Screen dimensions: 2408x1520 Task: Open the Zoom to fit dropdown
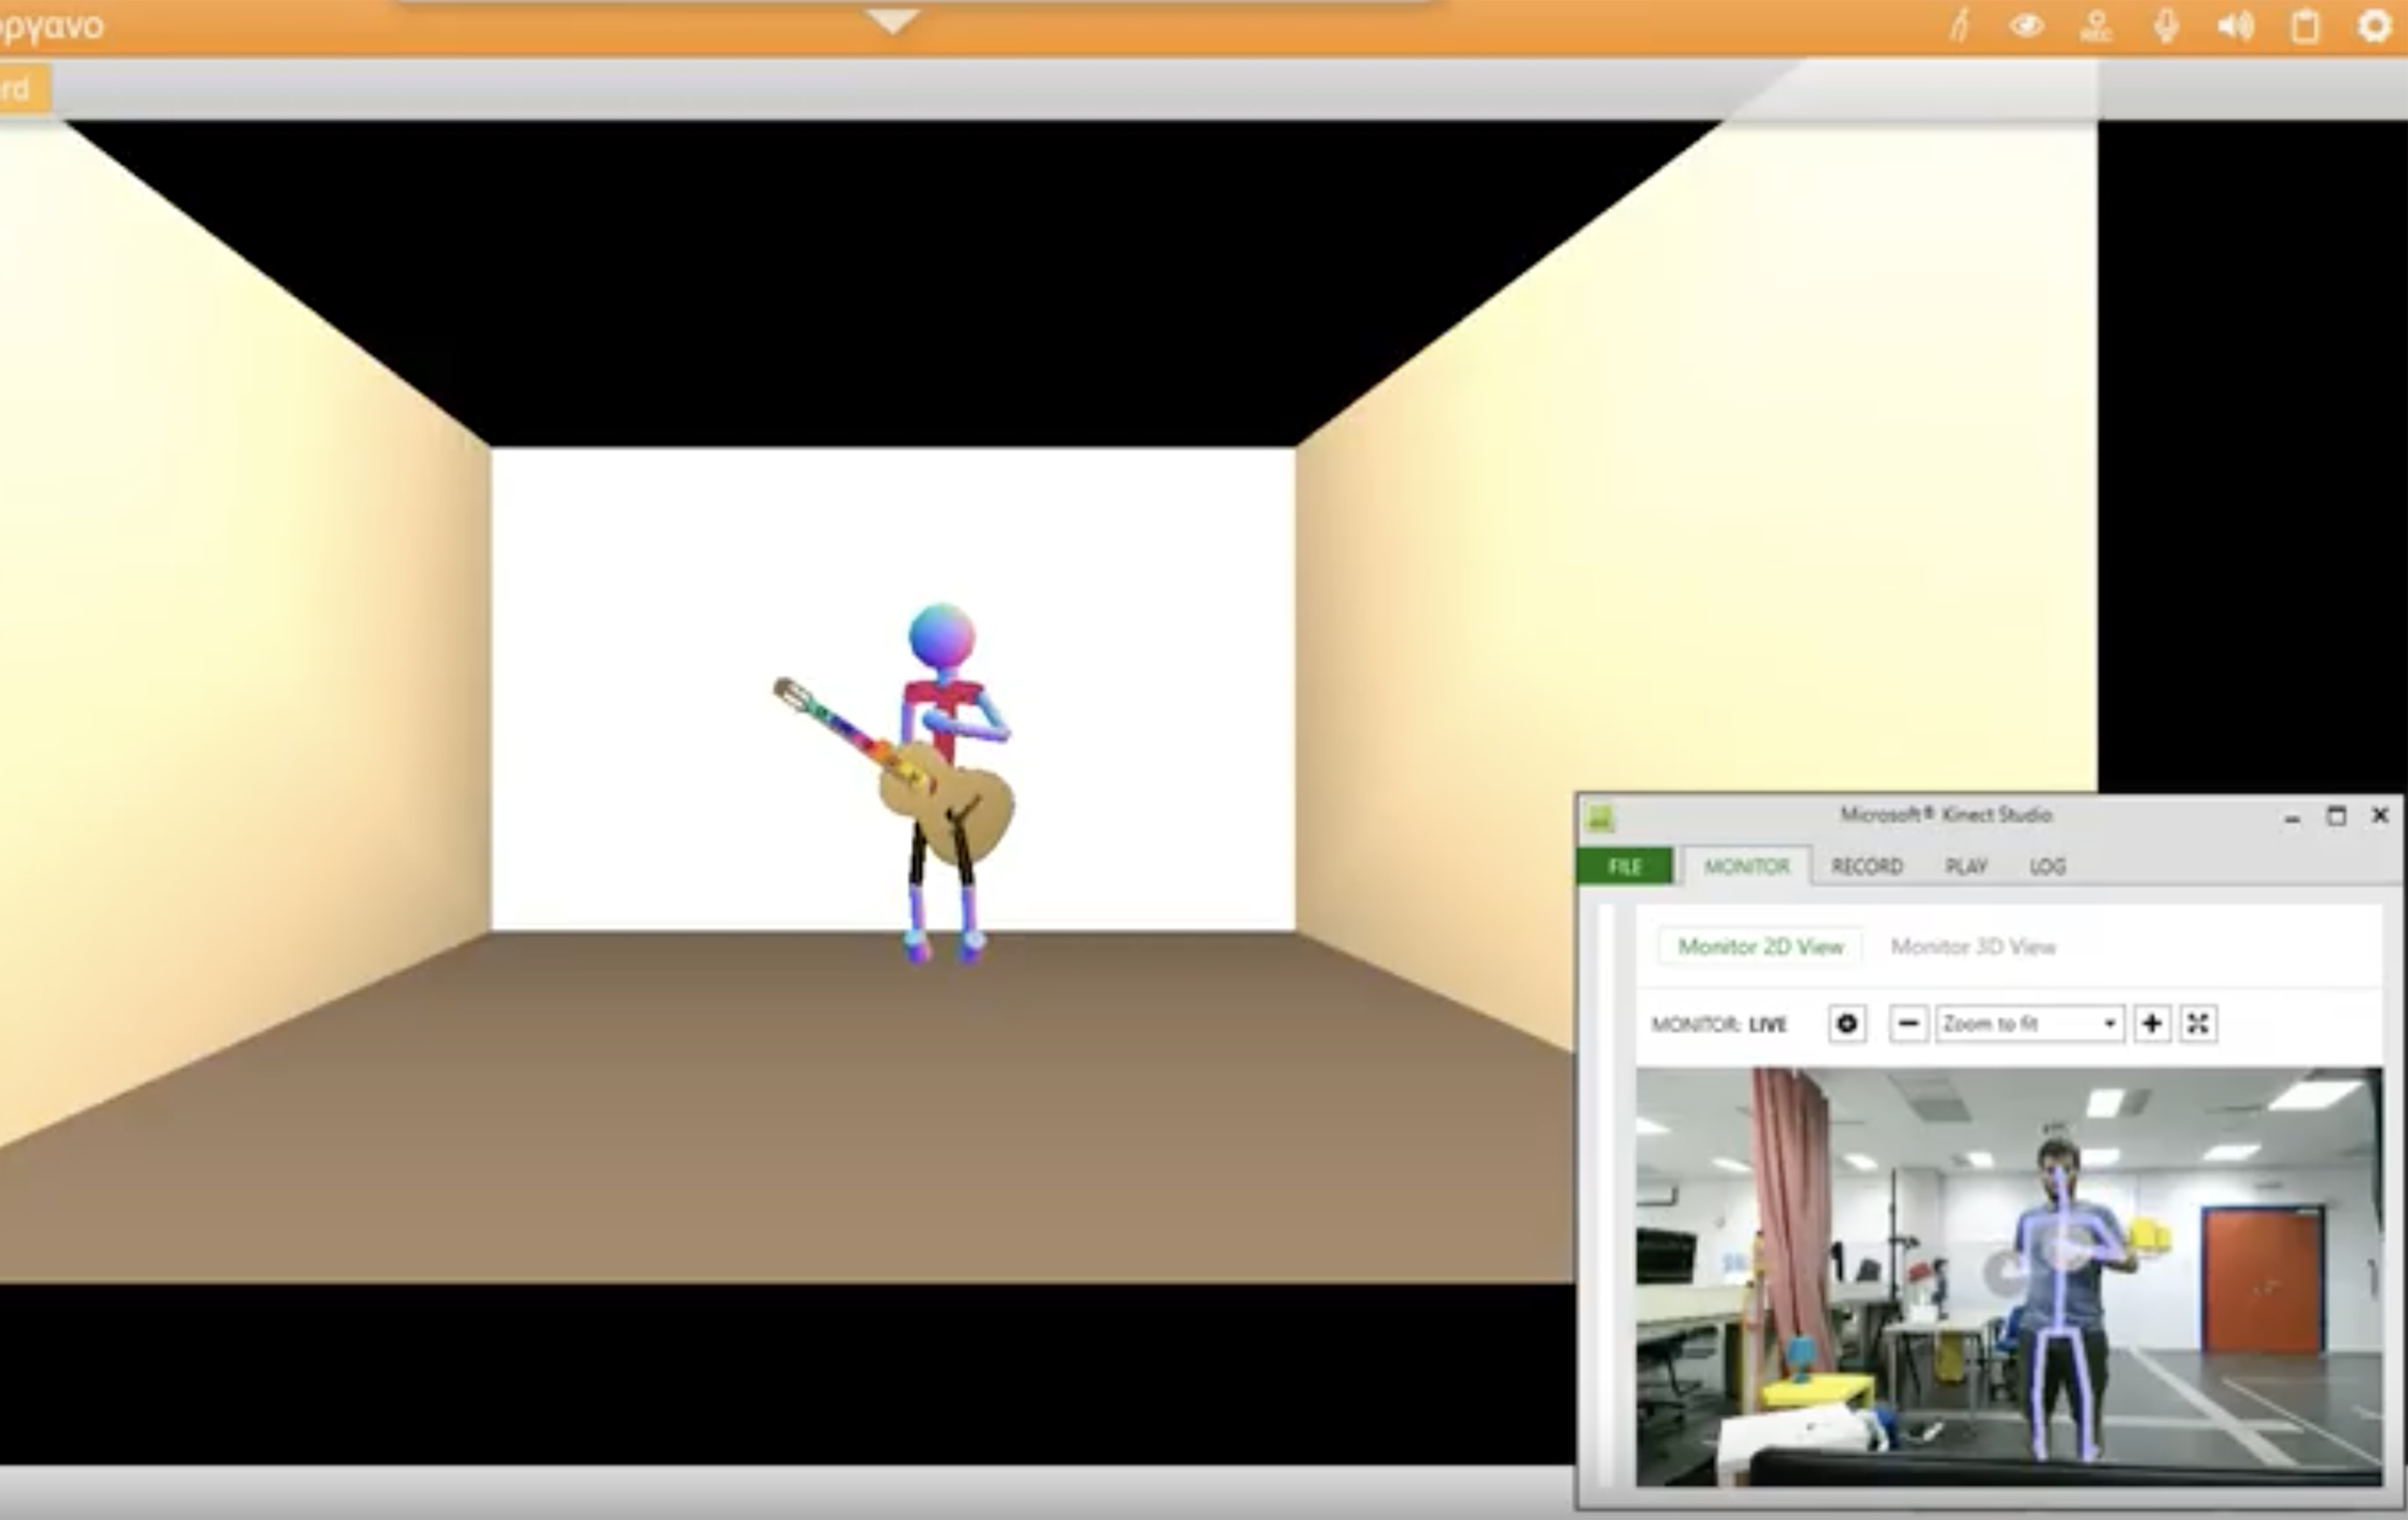(2030, 1023)
